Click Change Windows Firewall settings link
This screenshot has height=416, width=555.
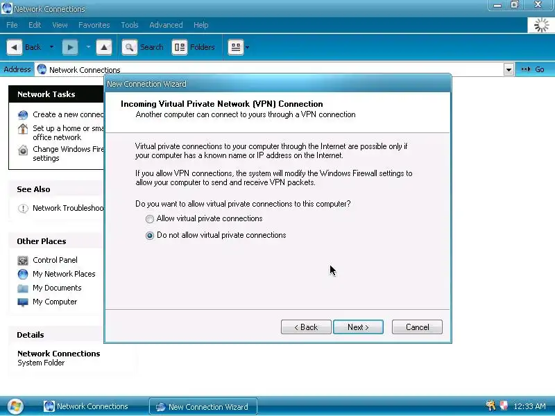[x=68, y=153]
